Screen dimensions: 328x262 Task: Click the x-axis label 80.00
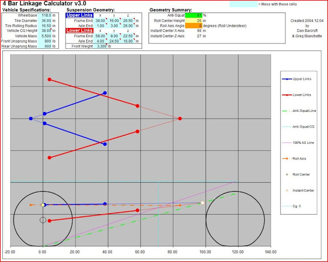(173, 252)
